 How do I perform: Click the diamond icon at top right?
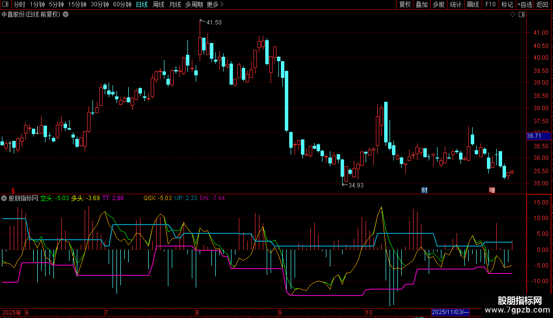pos(512,15)
